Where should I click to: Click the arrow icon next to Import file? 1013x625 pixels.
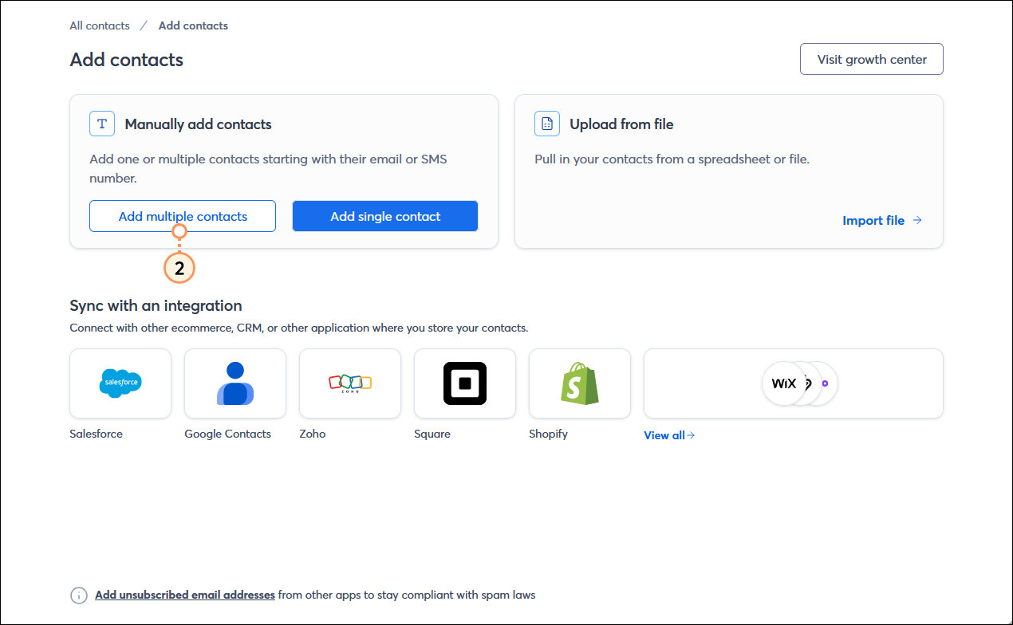916,220
